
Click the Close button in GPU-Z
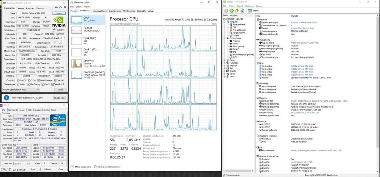[60, 89]
